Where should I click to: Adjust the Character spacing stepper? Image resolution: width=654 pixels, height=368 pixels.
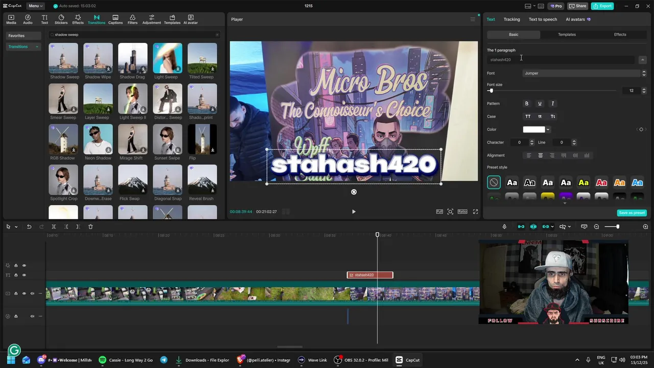click(x=531, y=143)
